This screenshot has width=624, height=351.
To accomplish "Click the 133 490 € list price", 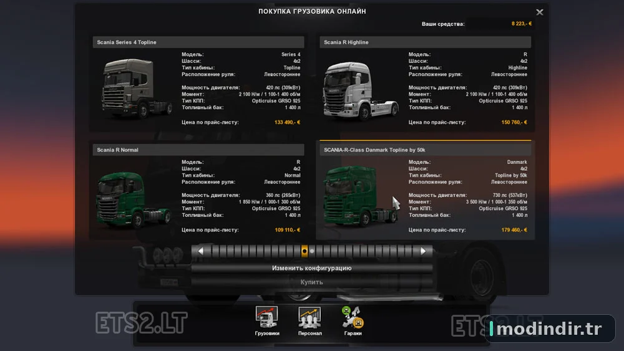I will pos(287,122).
